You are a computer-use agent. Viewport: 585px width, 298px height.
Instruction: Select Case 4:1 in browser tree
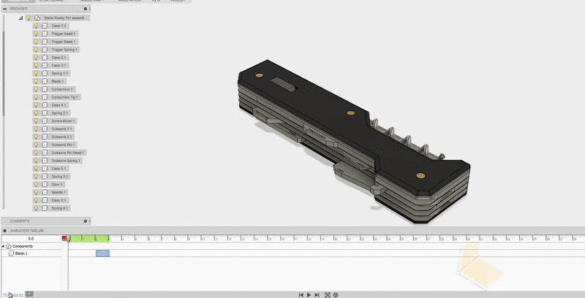click(x=58, y=105)
